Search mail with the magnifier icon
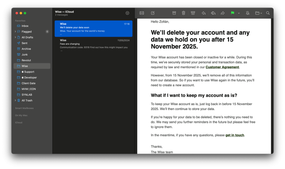The image size is (285, 169). coord(268,13)
